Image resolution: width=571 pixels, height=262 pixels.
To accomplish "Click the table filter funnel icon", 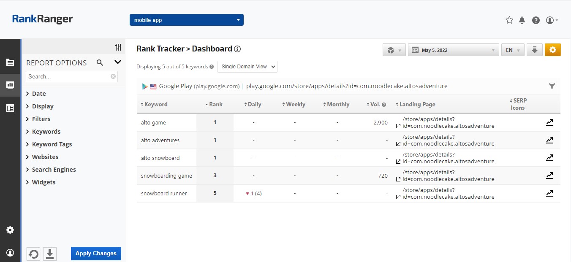I will pos(552,86).
